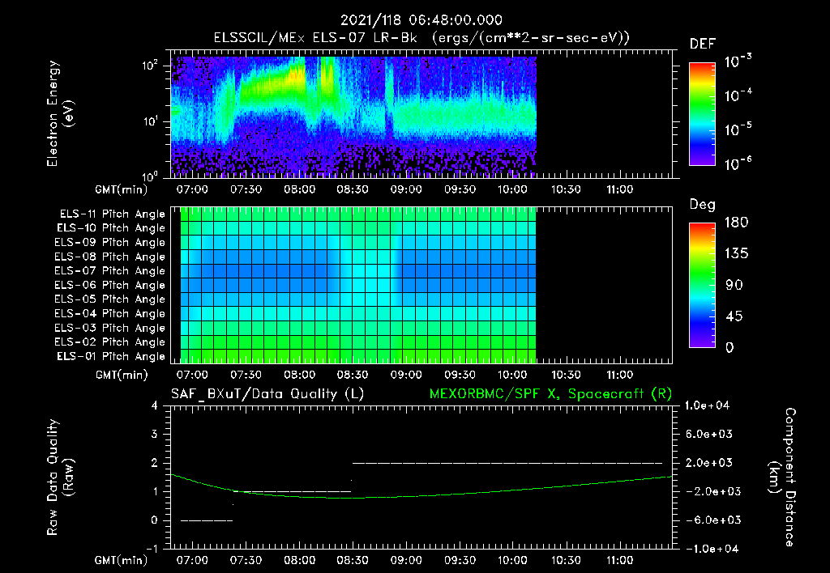830x573 pixels.
Task: Click the Raw Data Quality (Raw) axis label
Action: click(60, 477)
